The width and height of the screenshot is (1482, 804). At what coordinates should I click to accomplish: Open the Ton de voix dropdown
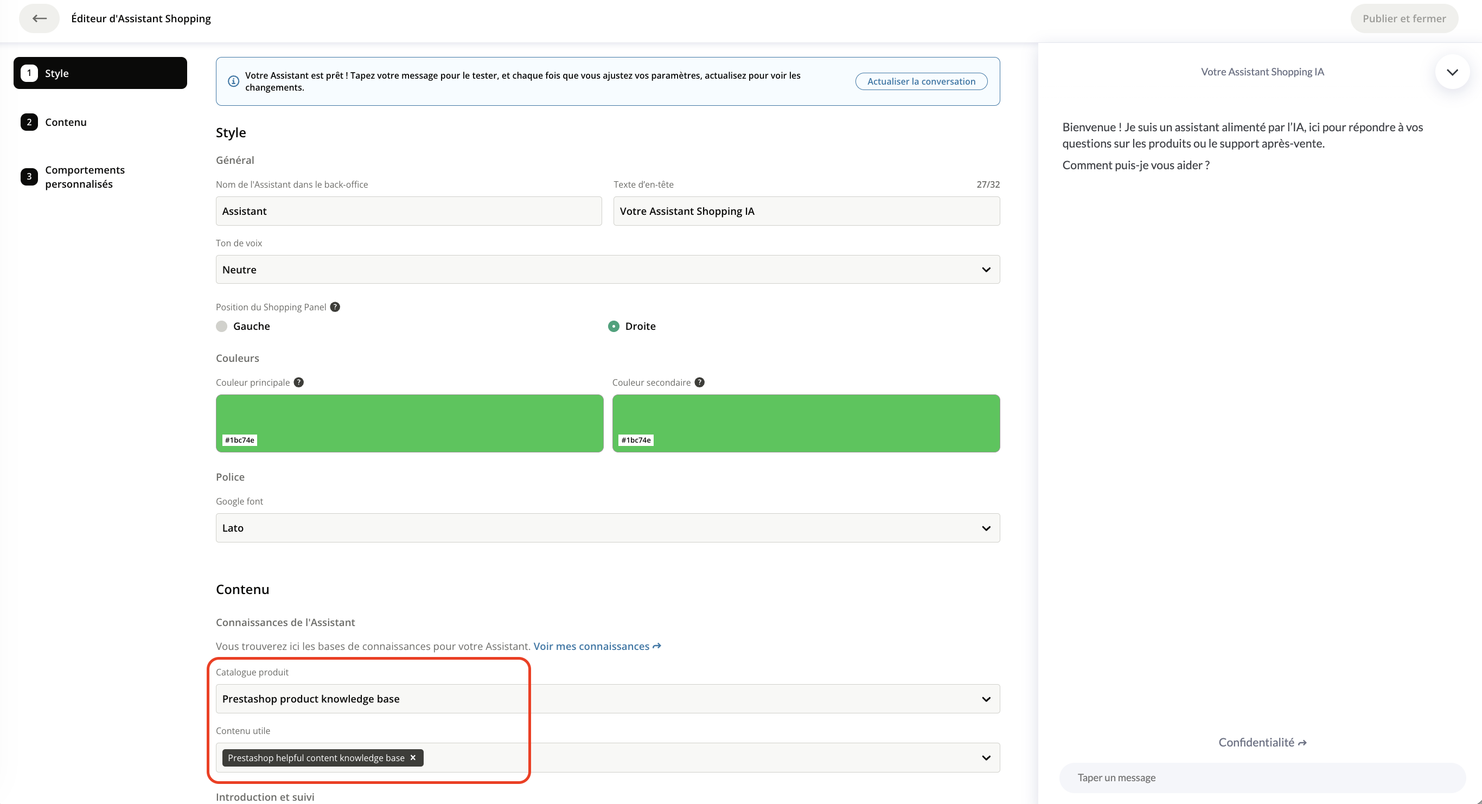point(608,269)
